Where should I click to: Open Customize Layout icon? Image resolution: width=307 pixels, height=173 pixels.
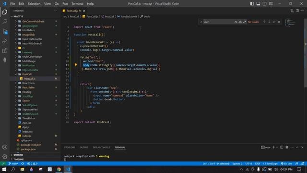pyautogui.click(x=271, y=4)
